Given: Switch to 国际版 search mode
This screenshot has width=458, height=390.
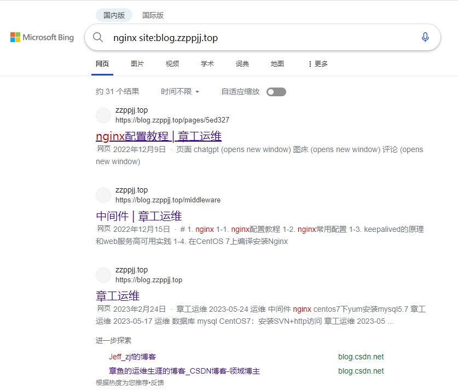Looking at the screenshot, I should (x=153, y=15).
